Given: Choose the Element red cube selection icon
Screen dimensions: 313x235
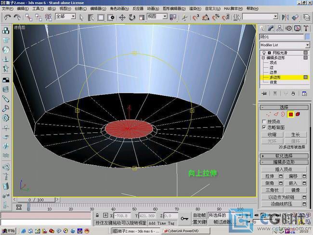Looking at the screenshot, I should pyautogui.click(x=298, y=114).
